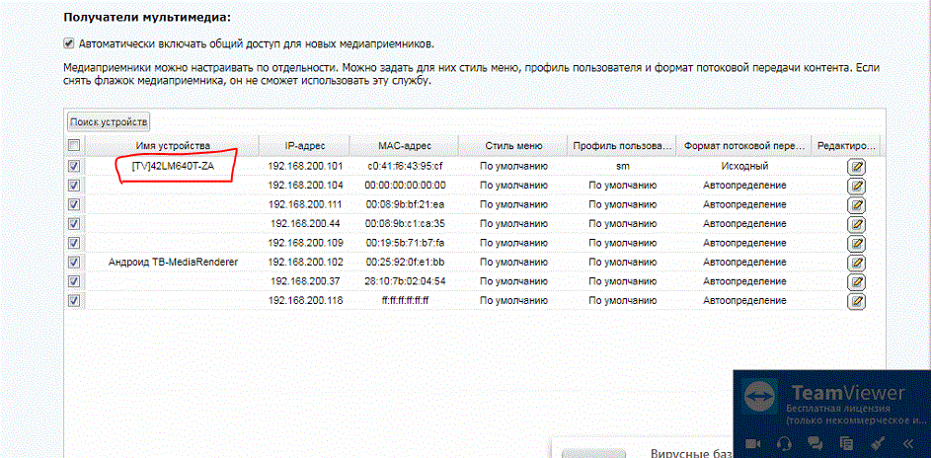
Task: Click edit icon for 192.168.200.104 row
Action: coord(856,185)
